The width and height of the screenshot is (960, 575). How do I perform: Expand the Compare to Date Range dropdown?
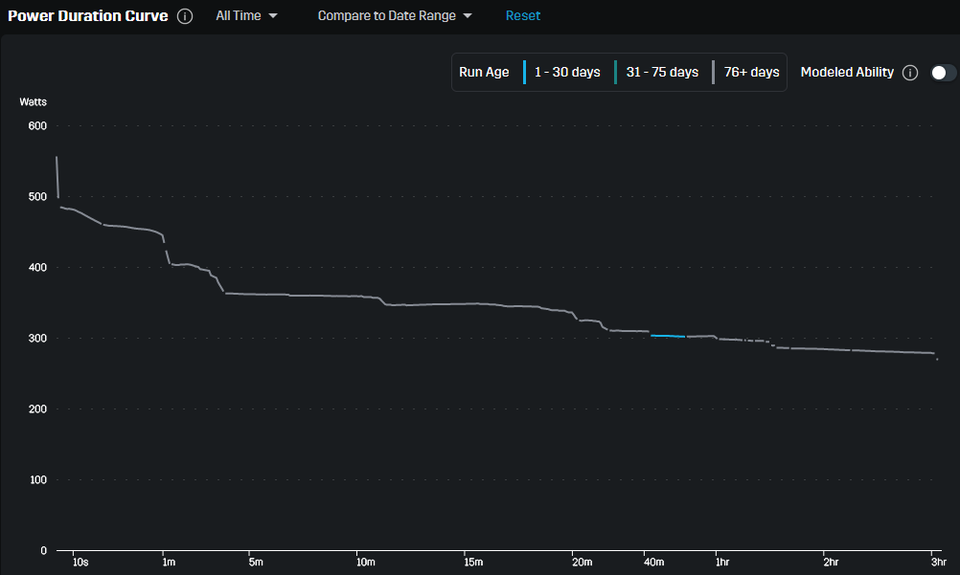[x=395, y=16]
